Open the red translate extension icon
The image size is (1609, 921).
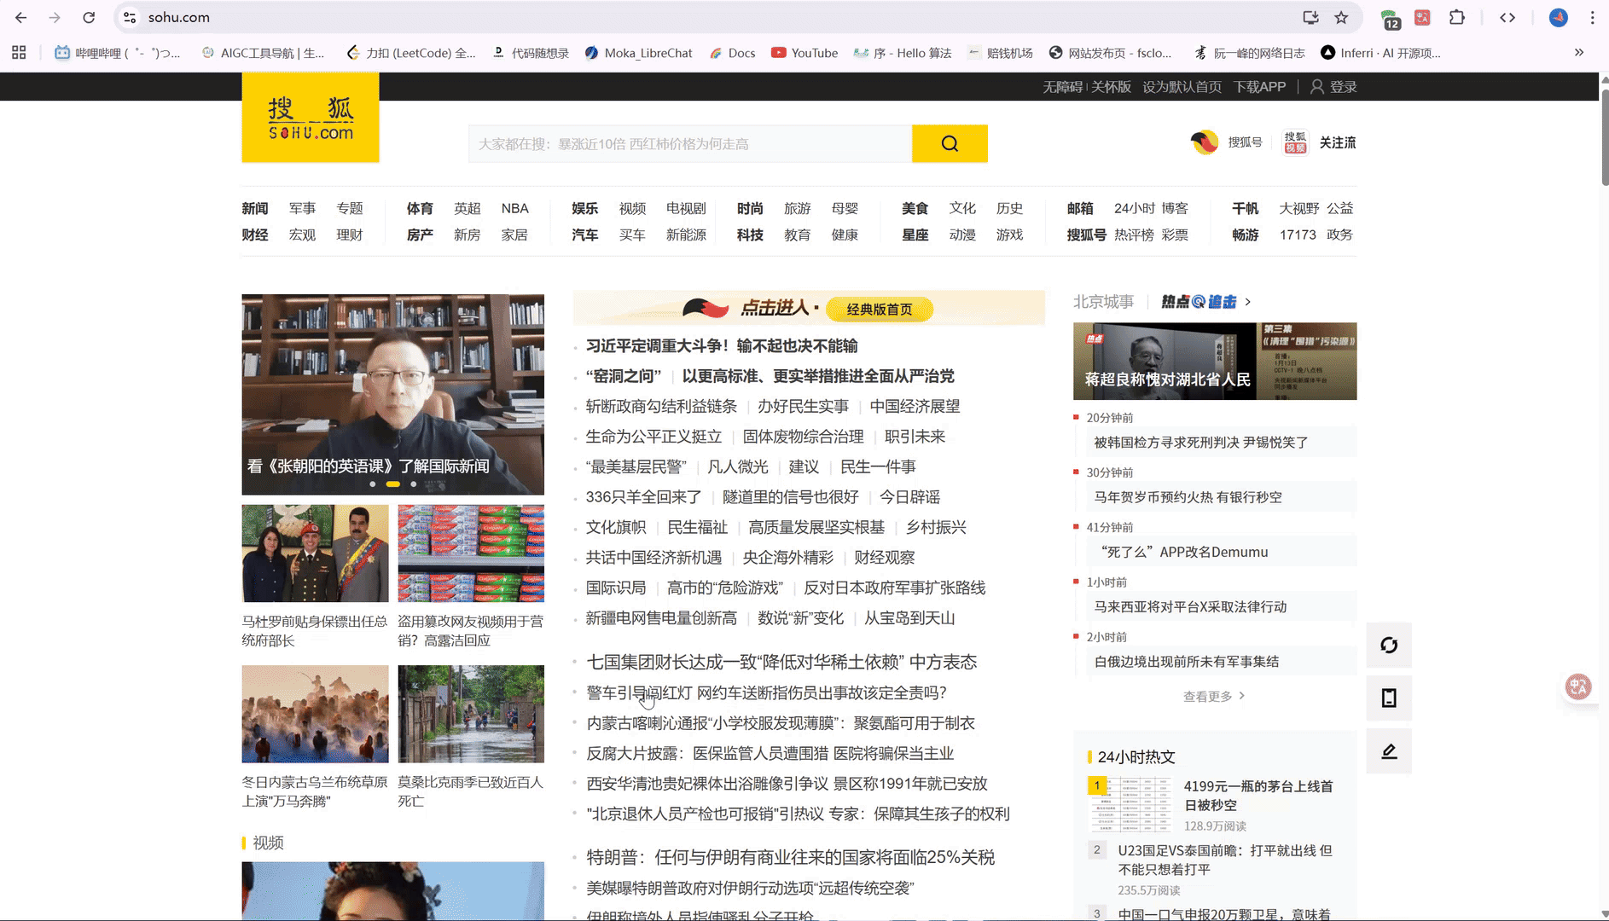[1422, 17]
